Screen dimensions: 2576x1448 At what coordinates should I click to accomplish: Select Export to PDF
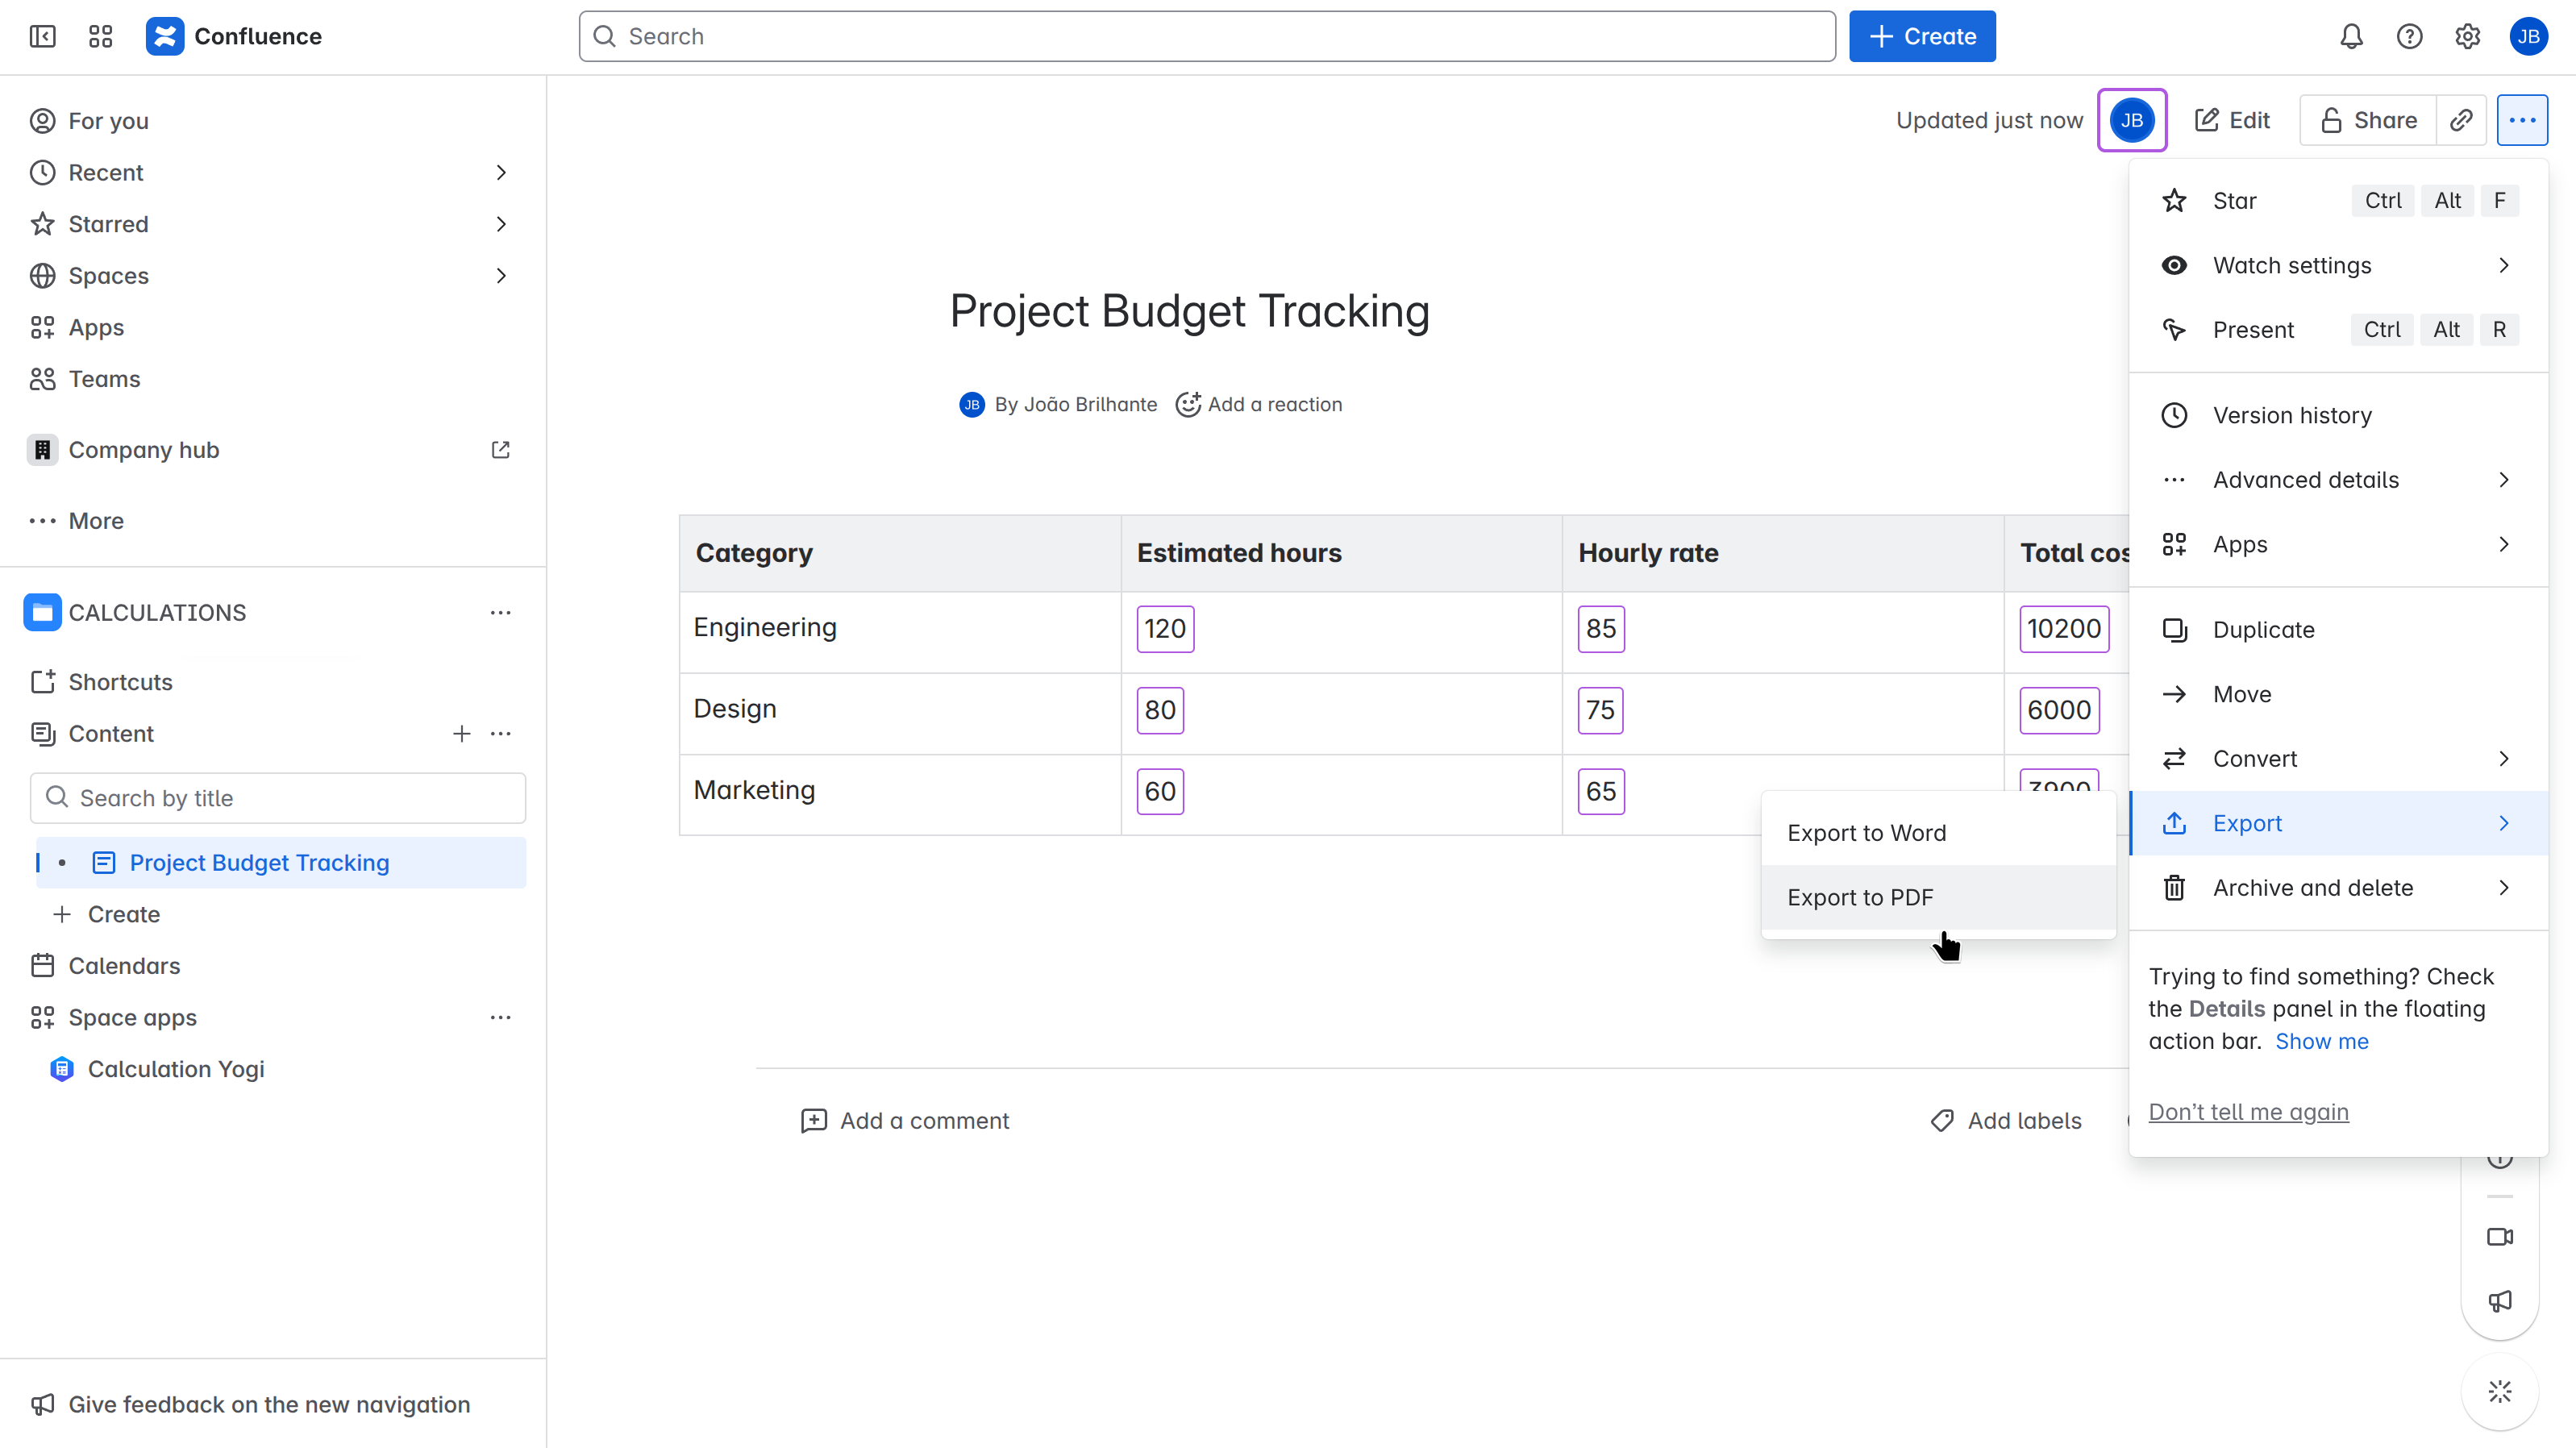click(1860, 897)
